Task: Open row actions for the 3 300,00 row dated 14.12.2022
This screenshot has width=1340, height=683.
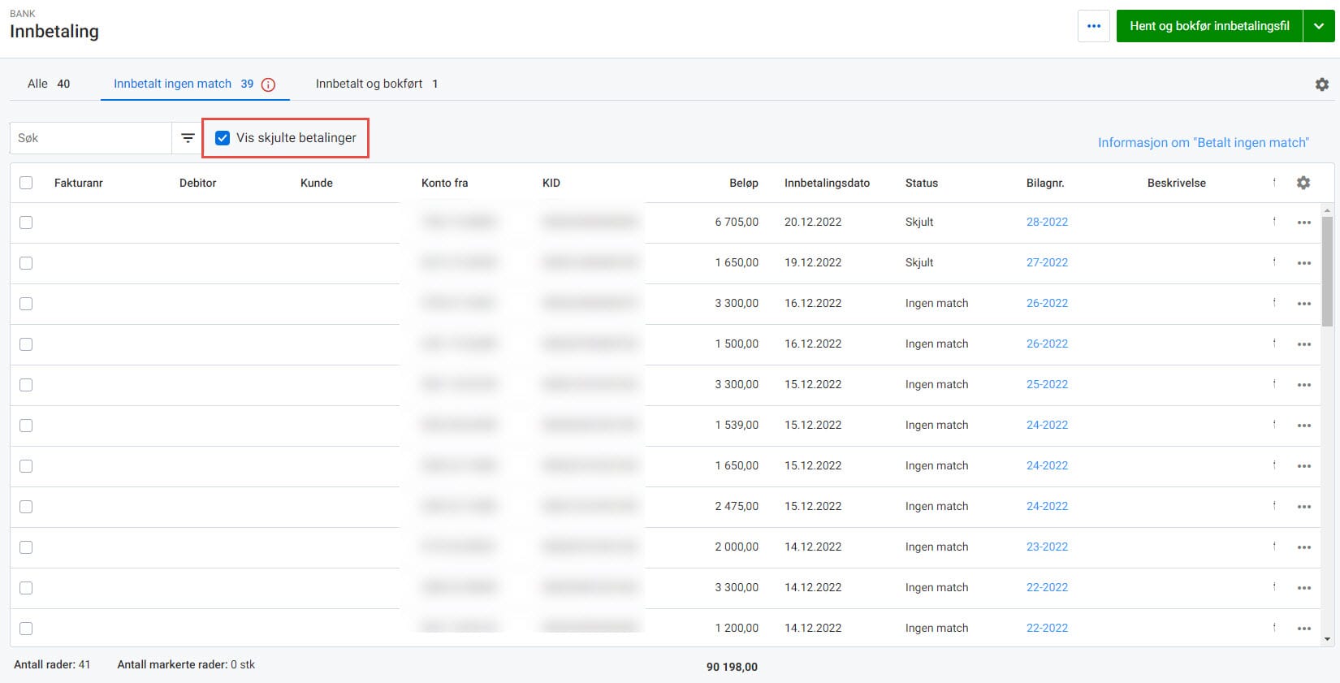Action: [1304, 588]
